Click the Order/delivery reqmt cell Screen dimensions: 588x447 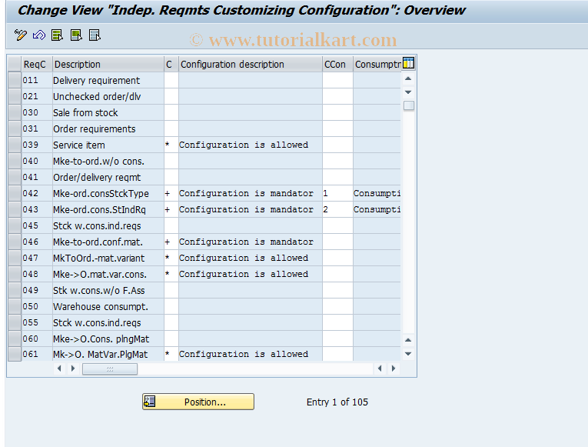pyautogui.click(x=108, y=177)
